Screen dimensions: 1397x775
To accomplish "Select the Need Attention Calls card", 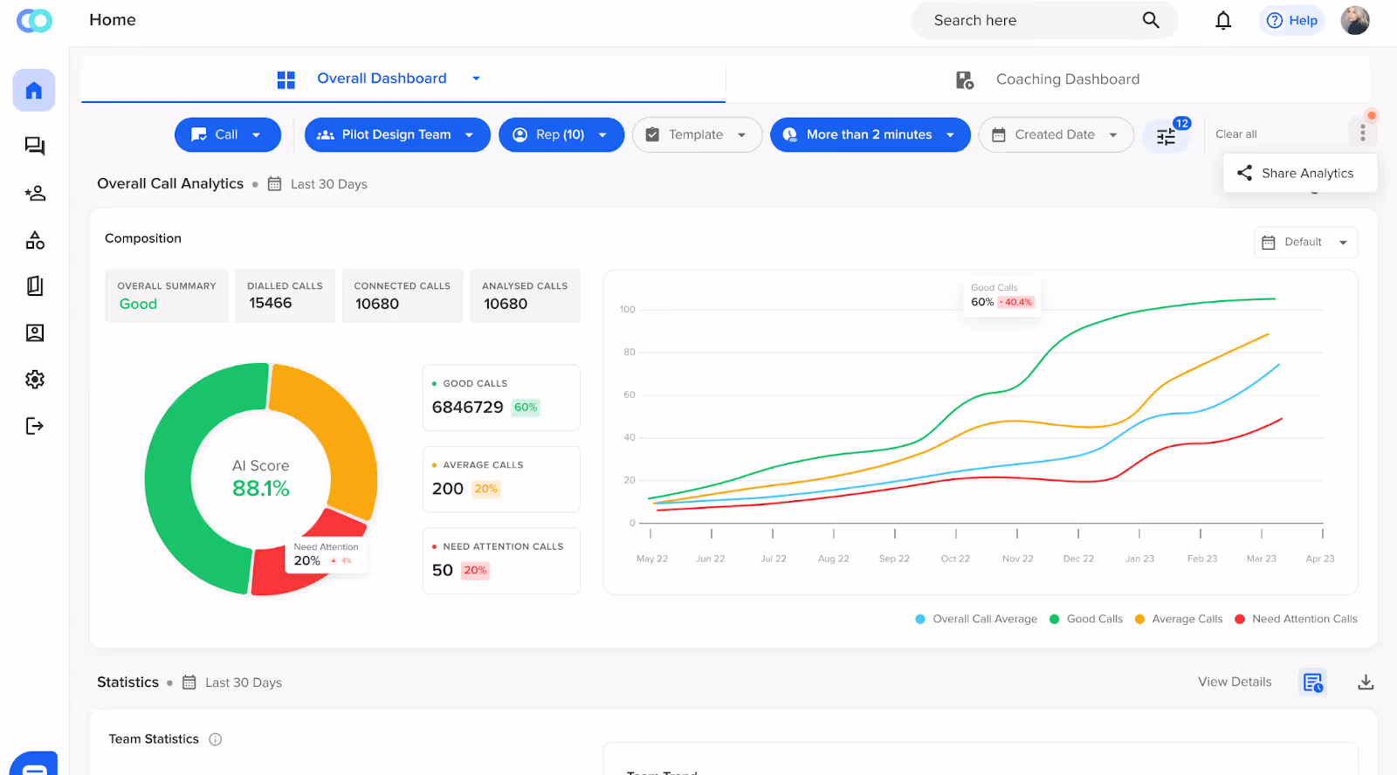I will coord(501,561).
